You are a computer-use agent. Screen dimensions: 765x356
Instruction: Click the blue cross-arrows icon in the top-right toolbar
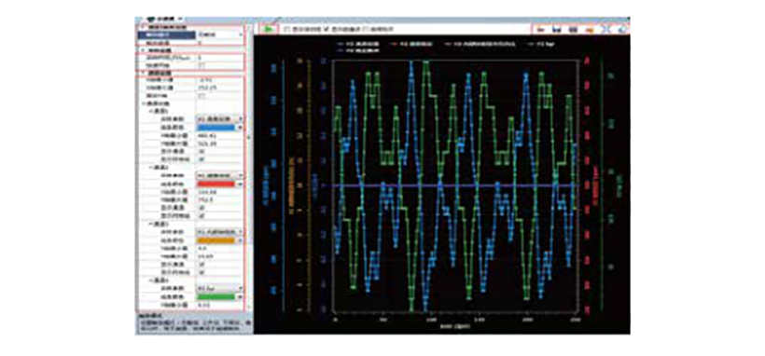coord(606,29)
